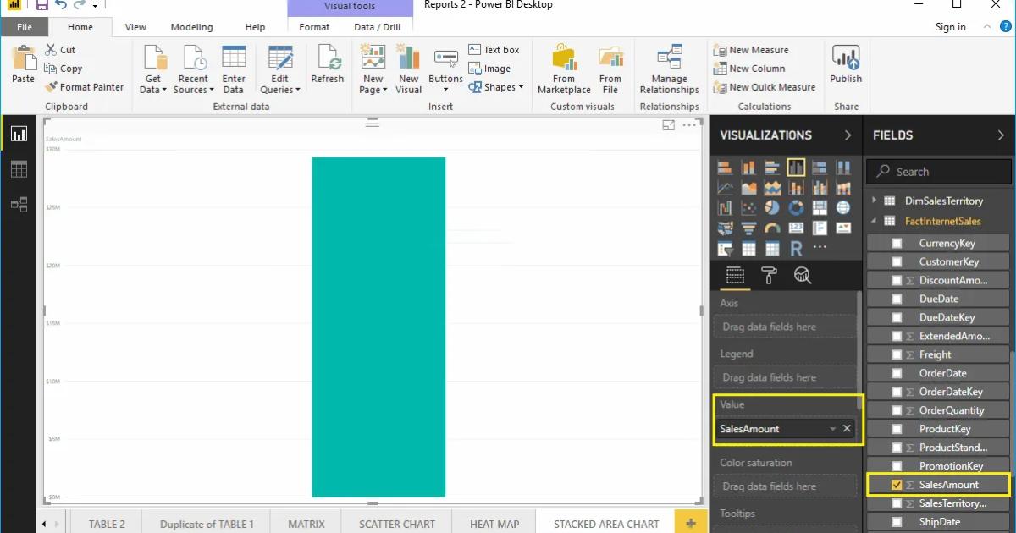Open the Analytics (magnifier) pane

[803, 275]
